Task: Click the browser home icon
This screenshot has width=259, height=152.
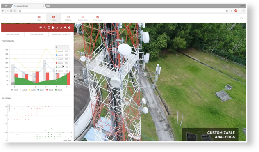Action: point(15,11)
